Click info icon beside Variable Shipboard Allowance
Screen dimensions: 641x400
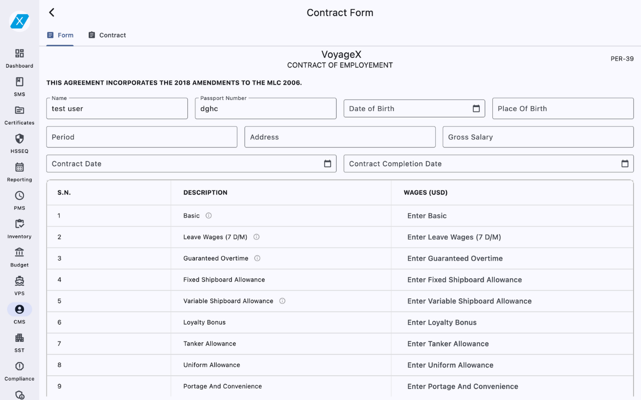pos(282,301)
